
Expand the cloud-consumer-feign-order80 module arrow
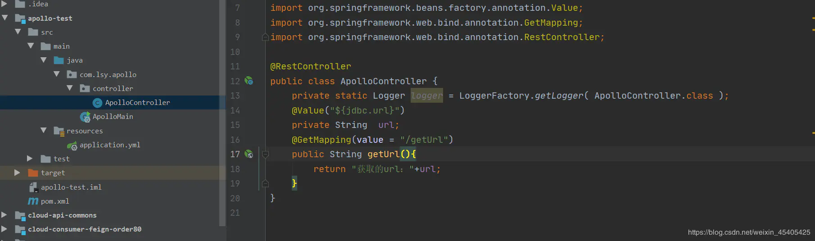pyautogui.click(x=4, y=229)
